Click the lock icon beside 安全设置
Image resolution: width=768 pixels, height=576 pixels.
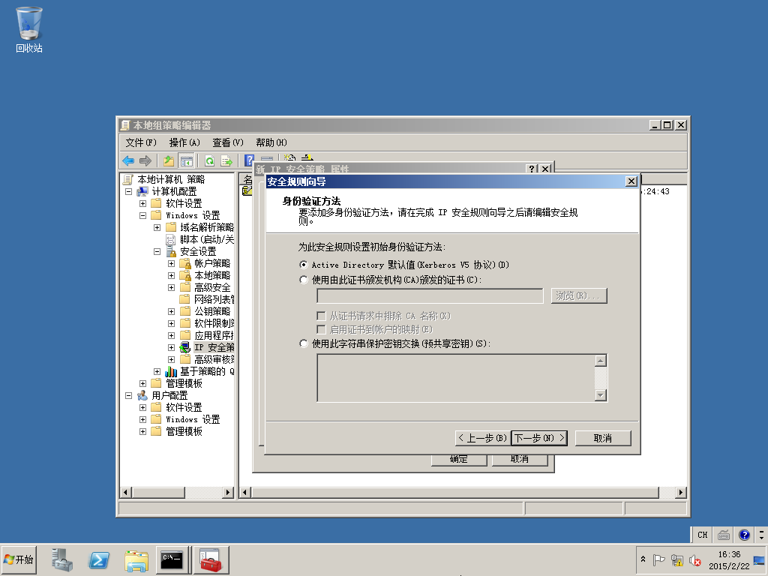coord(171,252)
